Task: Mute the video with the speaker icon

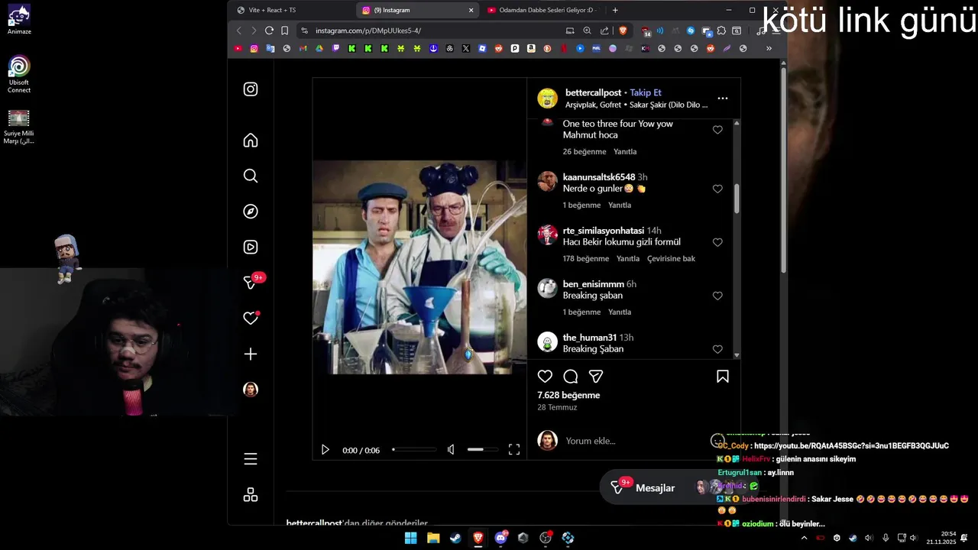Action: pyautogui.click(x=451, y=450)
